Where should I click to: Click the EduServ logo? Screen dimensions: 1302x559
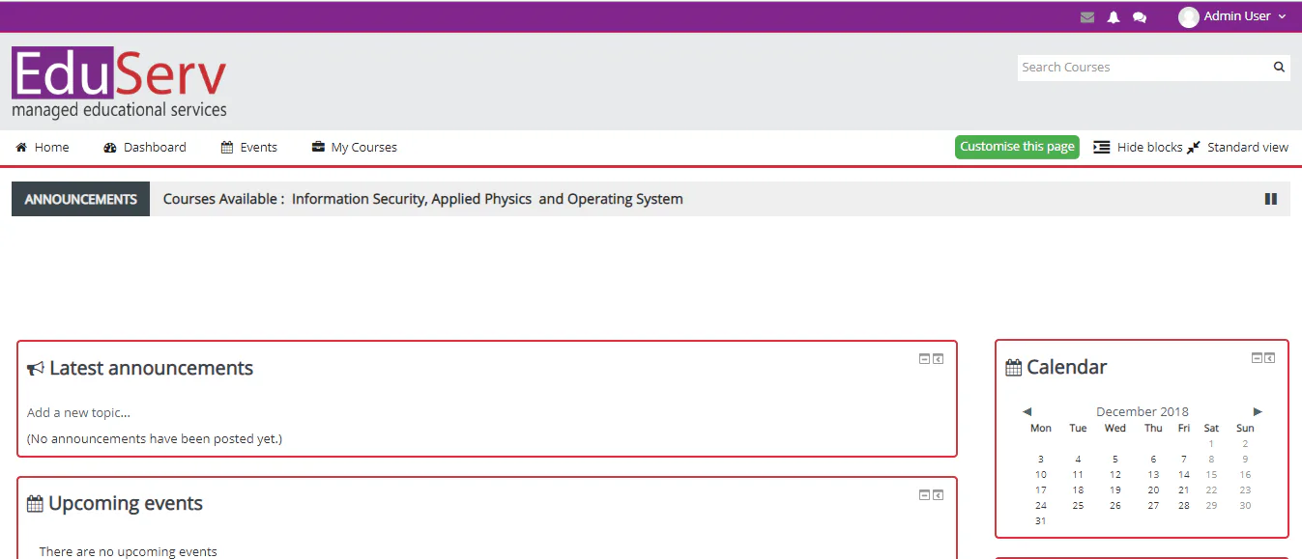click(119, 83)
